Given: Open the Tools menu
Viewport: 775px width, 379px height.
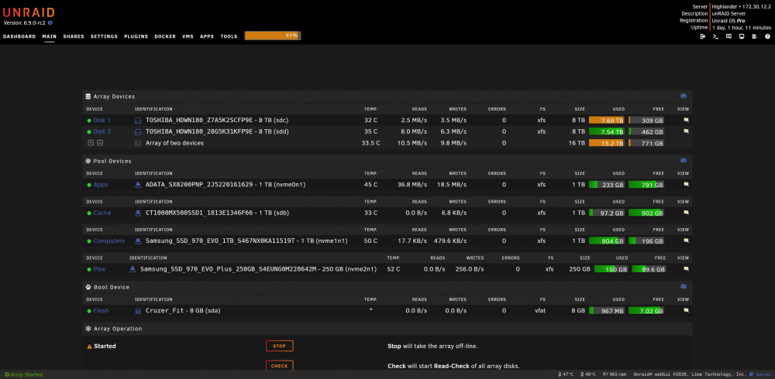Looking at the screenshot, I should pyautogui.click(x=229, y=36).
